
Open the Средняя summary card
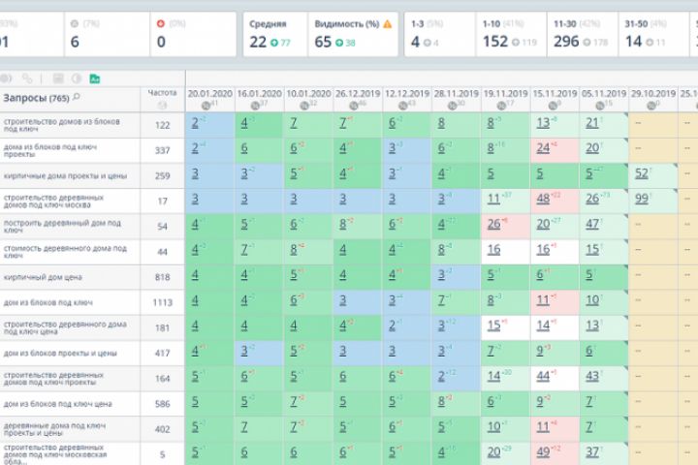point(275,34)
